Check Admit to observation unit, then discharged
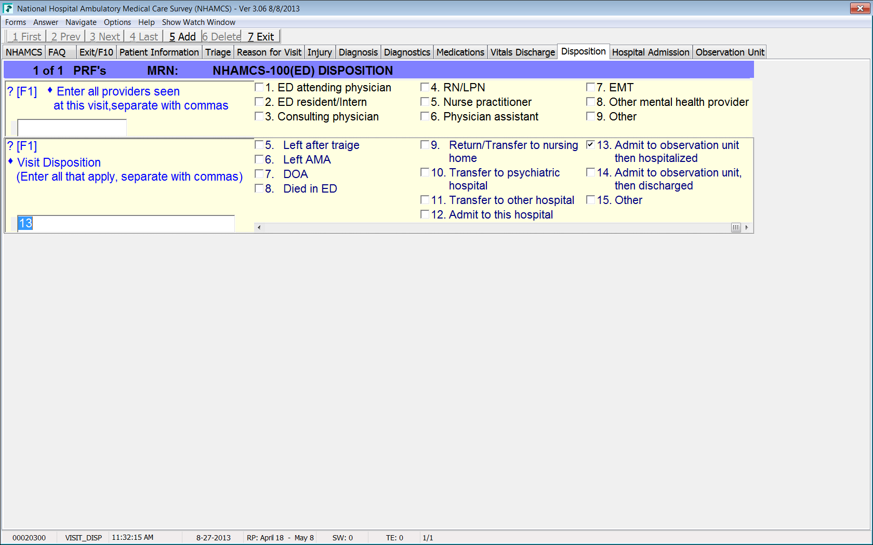873x545 pixels. [590, 172]
